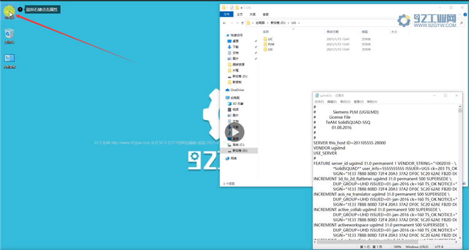Screen dimensions: 469x250
Task: Click 'Siemens PLM (UGSLMD)' text in Notepad
Action: click(x=356, y=112)
